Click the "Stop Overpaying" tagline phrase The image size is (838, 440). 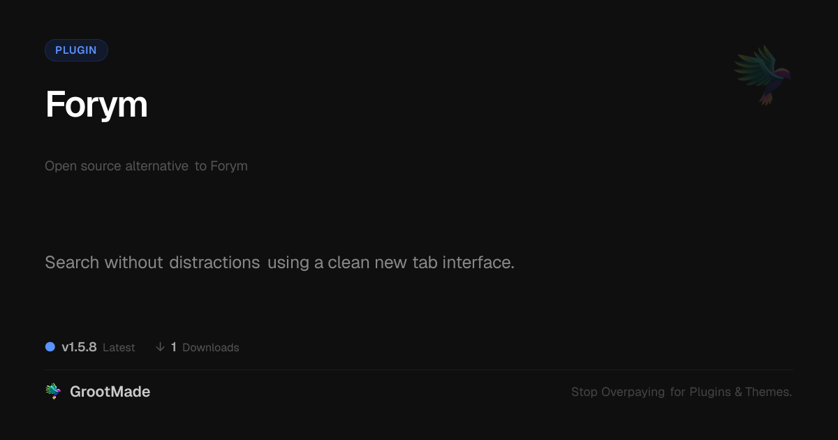tap(618, 392)
